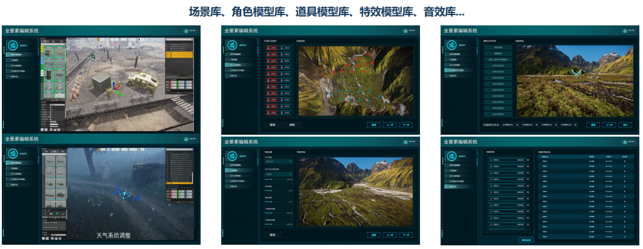Open user avatar menu in trigger task conditions window
The image size is (643, 249).
pos(625,31)
